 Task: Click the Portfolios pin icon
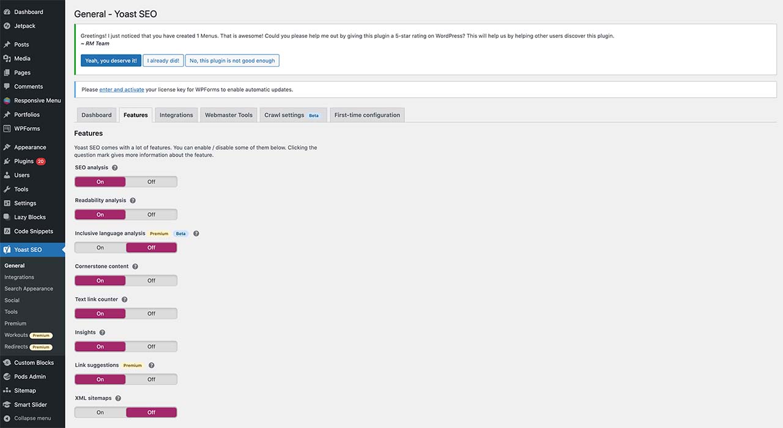click(x=7, y=114)
